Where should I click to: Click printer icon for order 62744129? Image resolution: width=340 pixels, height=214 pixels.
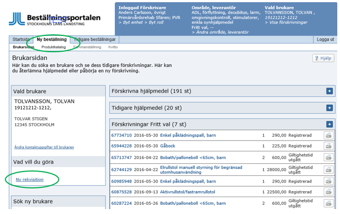point(329,169)
